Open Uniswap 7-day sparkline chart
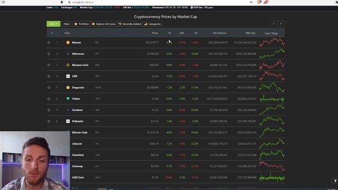The image size is (338, 190). click(272, 166)
